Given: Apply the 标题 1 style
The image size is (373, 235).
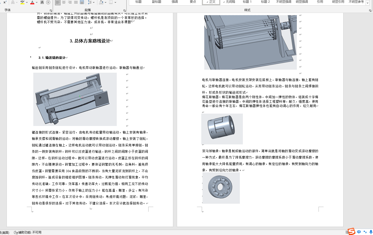Looking at the screenshot, I should (x=247, y=2).
